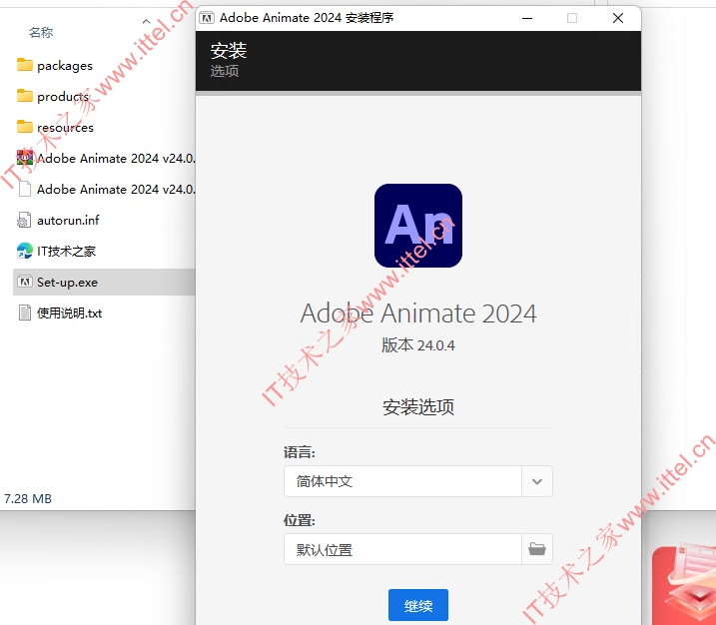716x625 pixels.
Task: Select the IT技术之家 shortcut name
Action: (67, 251)
